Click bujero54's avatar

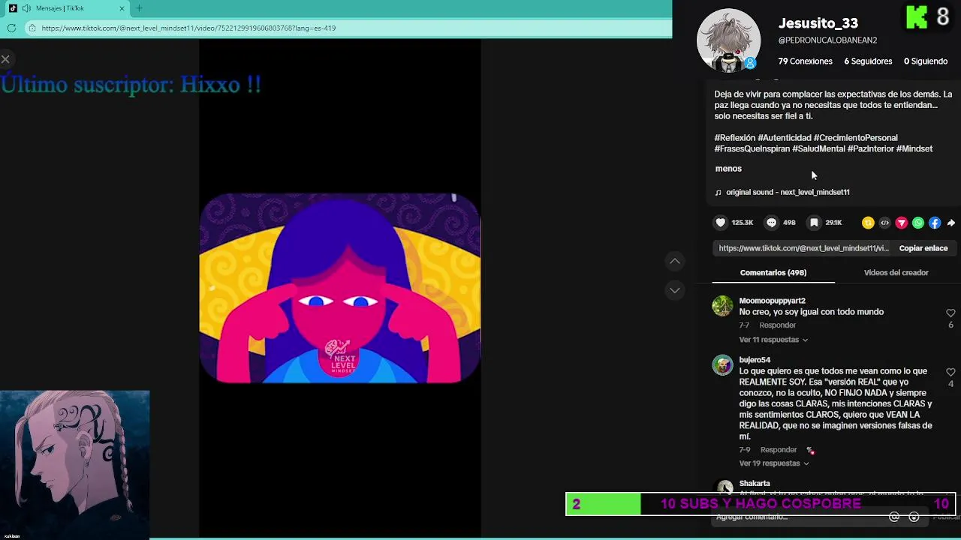pyautogui.click(x=722, y=365)
